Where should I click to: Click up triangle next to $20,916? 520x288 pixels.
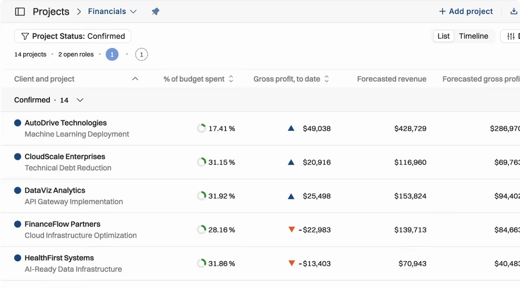click(291, 162)
